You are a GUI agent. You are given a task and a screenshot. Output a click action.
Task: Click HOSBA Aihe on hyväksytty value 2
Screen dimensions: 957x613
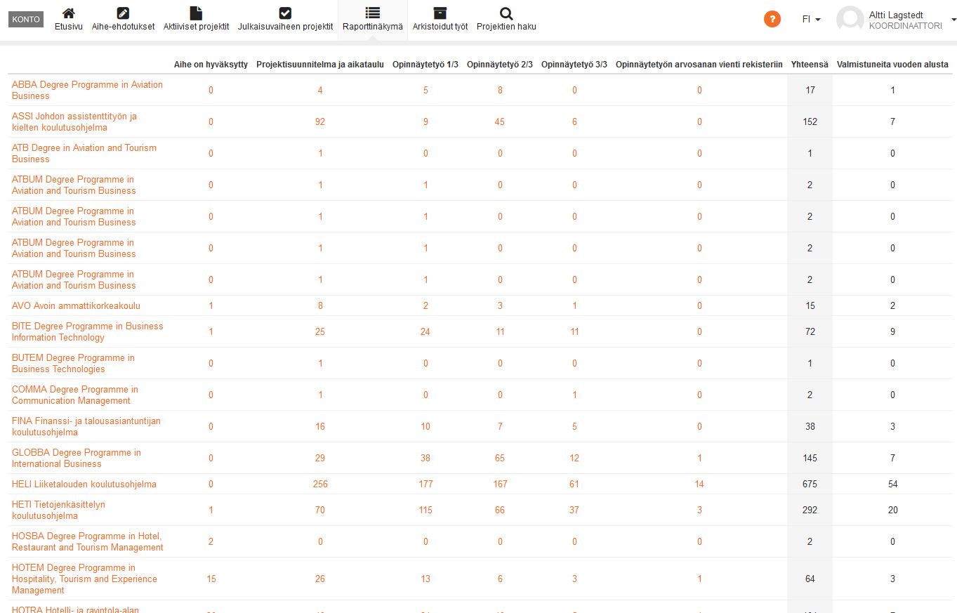211,541
